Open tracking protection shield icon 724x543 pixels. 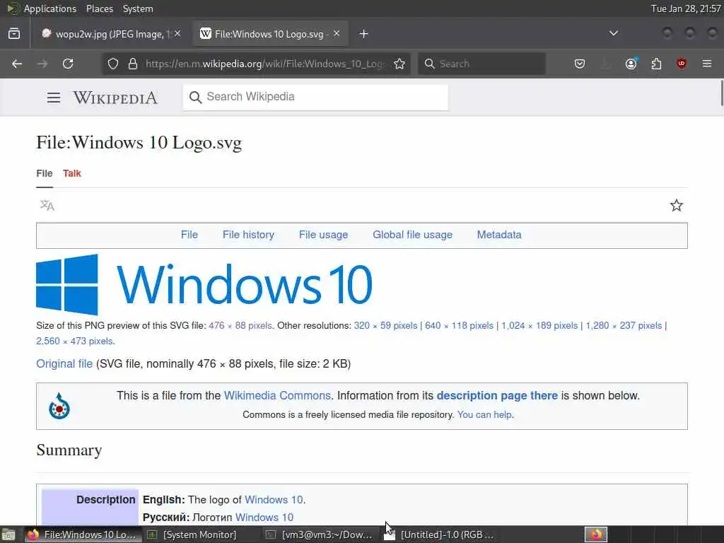(113, 64)
